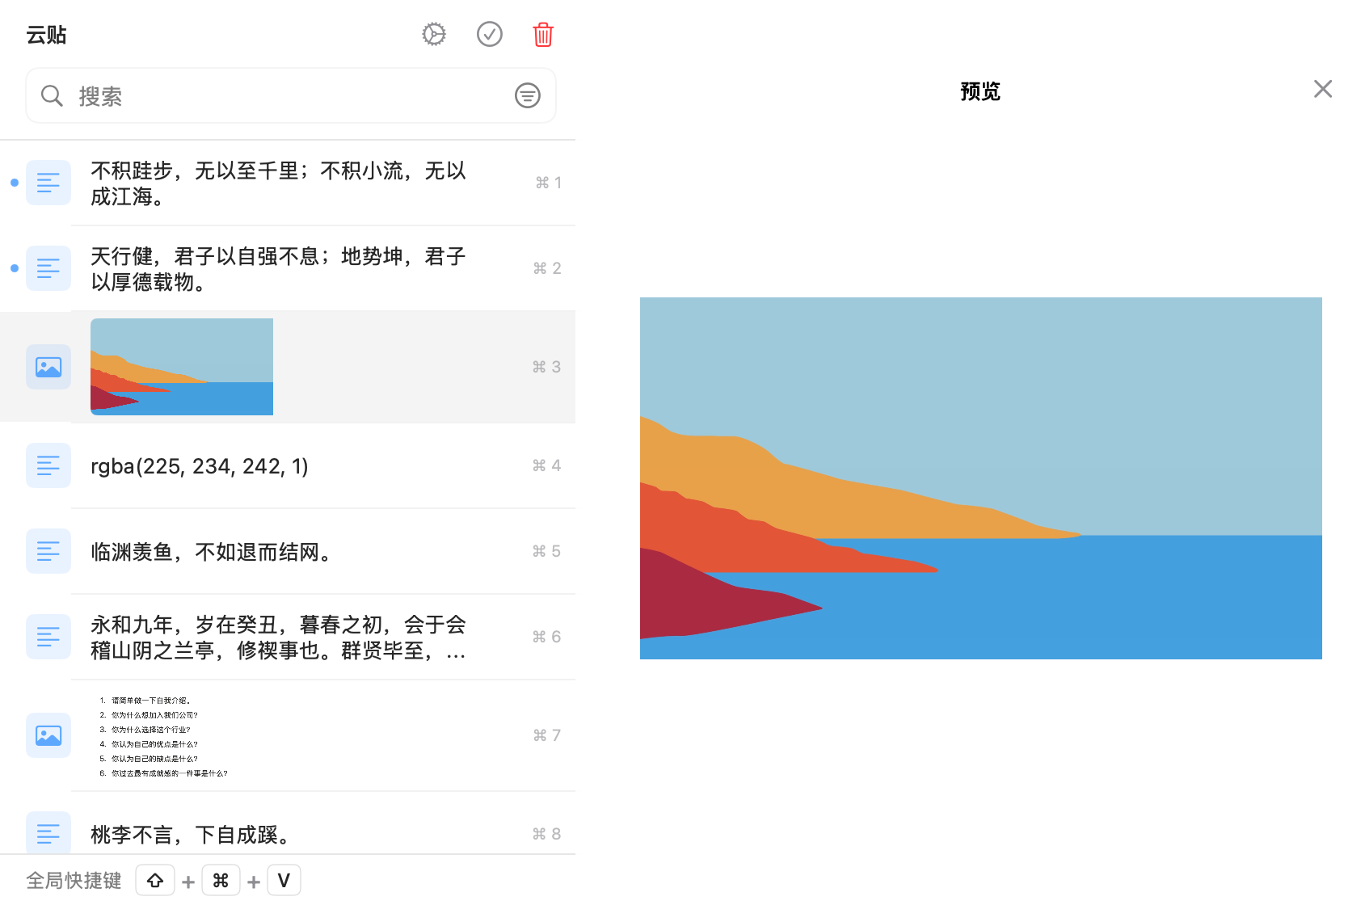Click the 预览 panel heading
Screen dimensions: 1361x905
pos(980,91)
